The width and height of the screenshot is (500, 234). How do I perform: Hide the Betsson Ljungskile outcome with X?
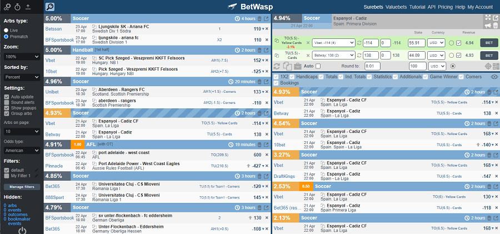coord(267,29)
